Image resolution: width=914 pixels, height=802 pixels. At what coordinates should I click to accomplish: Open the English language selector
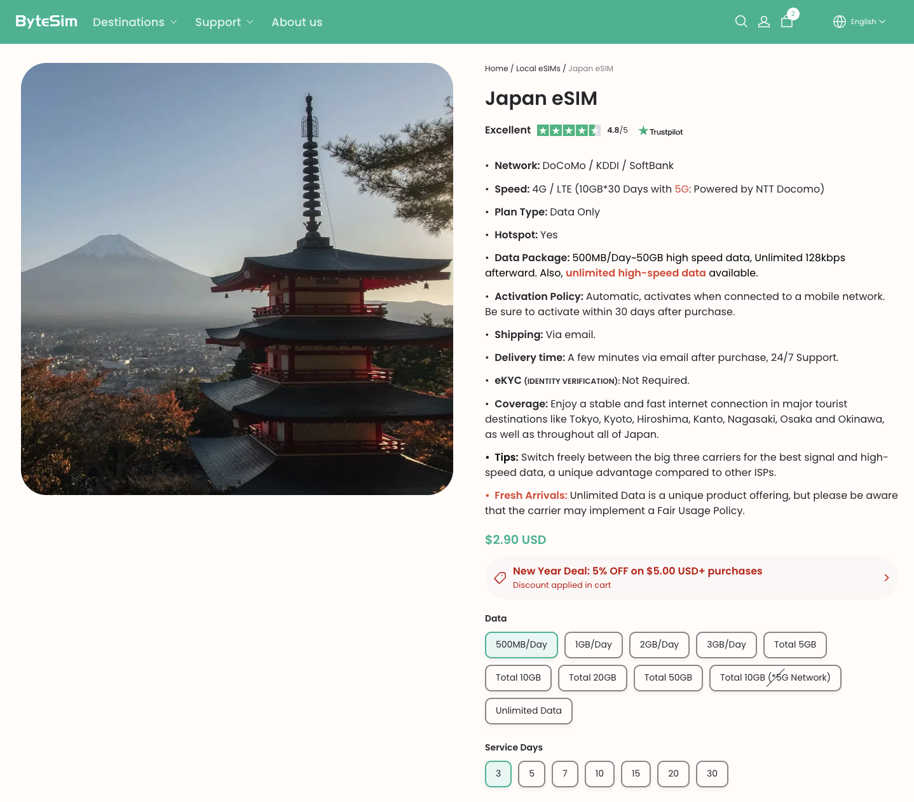(x=868, y=22)
